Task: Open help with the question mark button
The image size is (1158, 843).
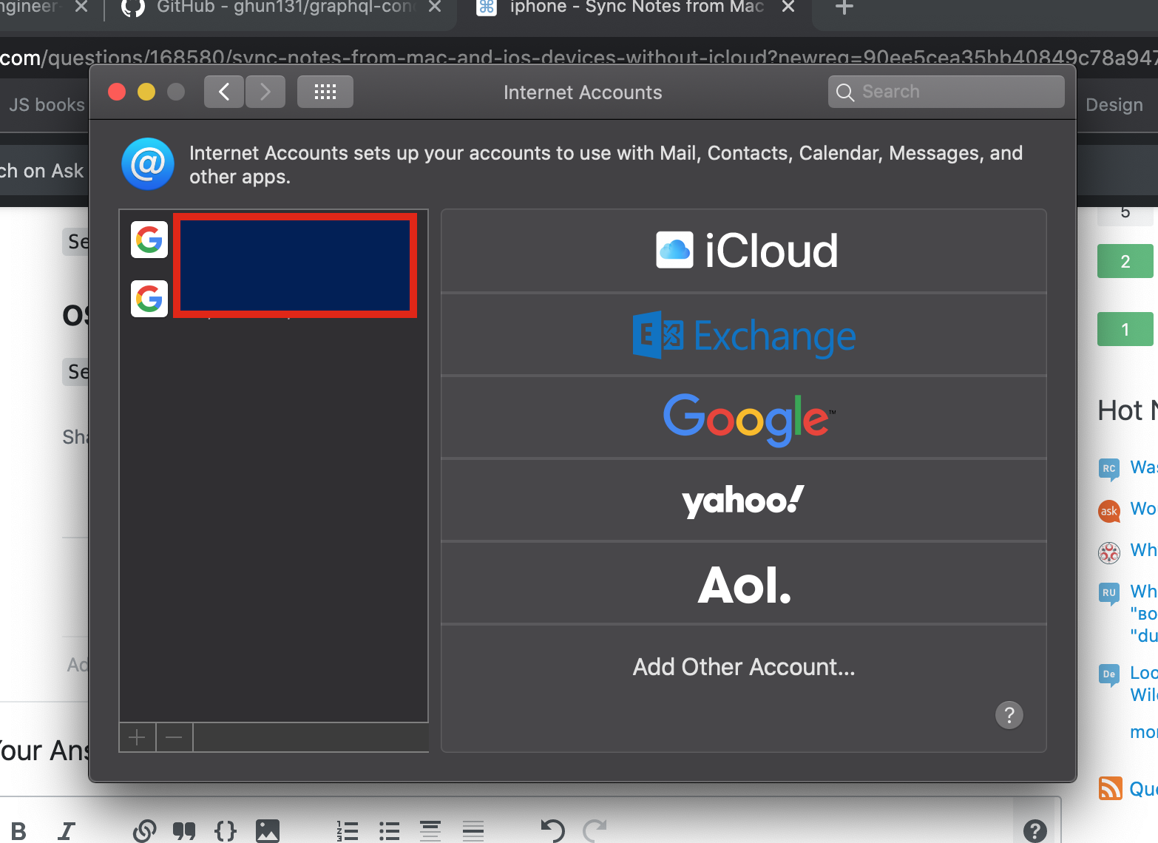Action: pos(1009,715)
